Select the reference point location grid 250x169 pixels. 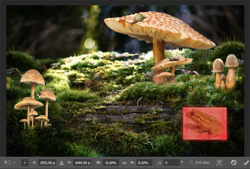[25, 163]
